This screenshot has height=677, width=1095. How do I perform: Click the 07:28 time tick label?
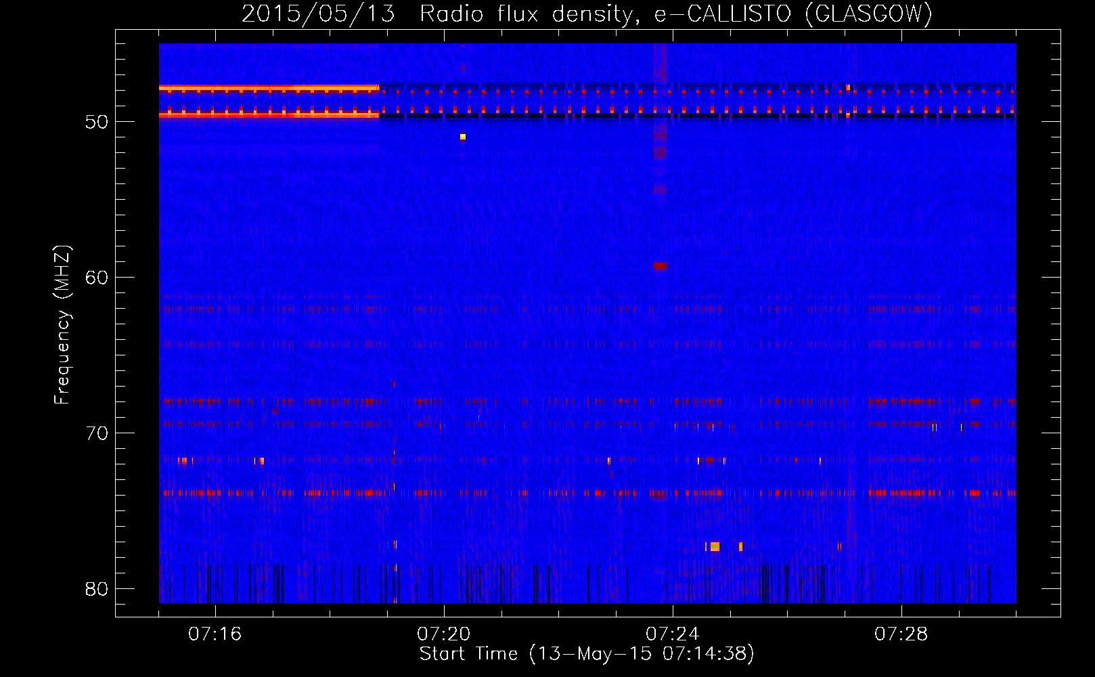901,634
